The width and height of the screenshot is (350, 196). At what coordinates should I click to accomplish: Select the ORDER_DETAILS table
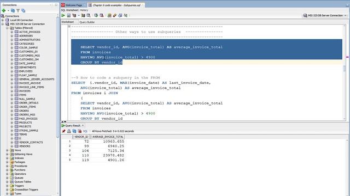(28, 103)
